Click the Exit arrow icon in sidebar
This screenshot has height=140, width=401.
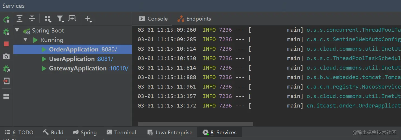tap(6, 81)
